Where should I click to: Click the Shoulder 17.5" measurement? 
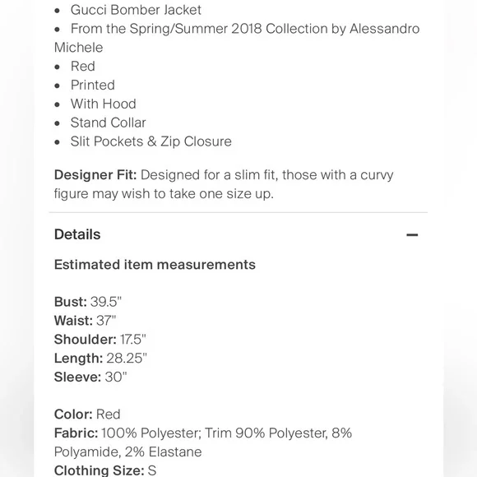tap(100, 340)
